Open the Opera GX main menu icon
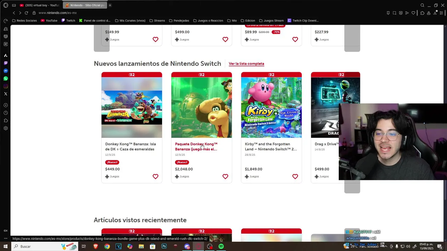Viewport: 447px width, 251px height. click(x=6, y=5)
